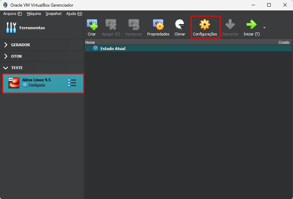293x199 pixels.
Task: Click the Criado column header
Action: [285, 42]
